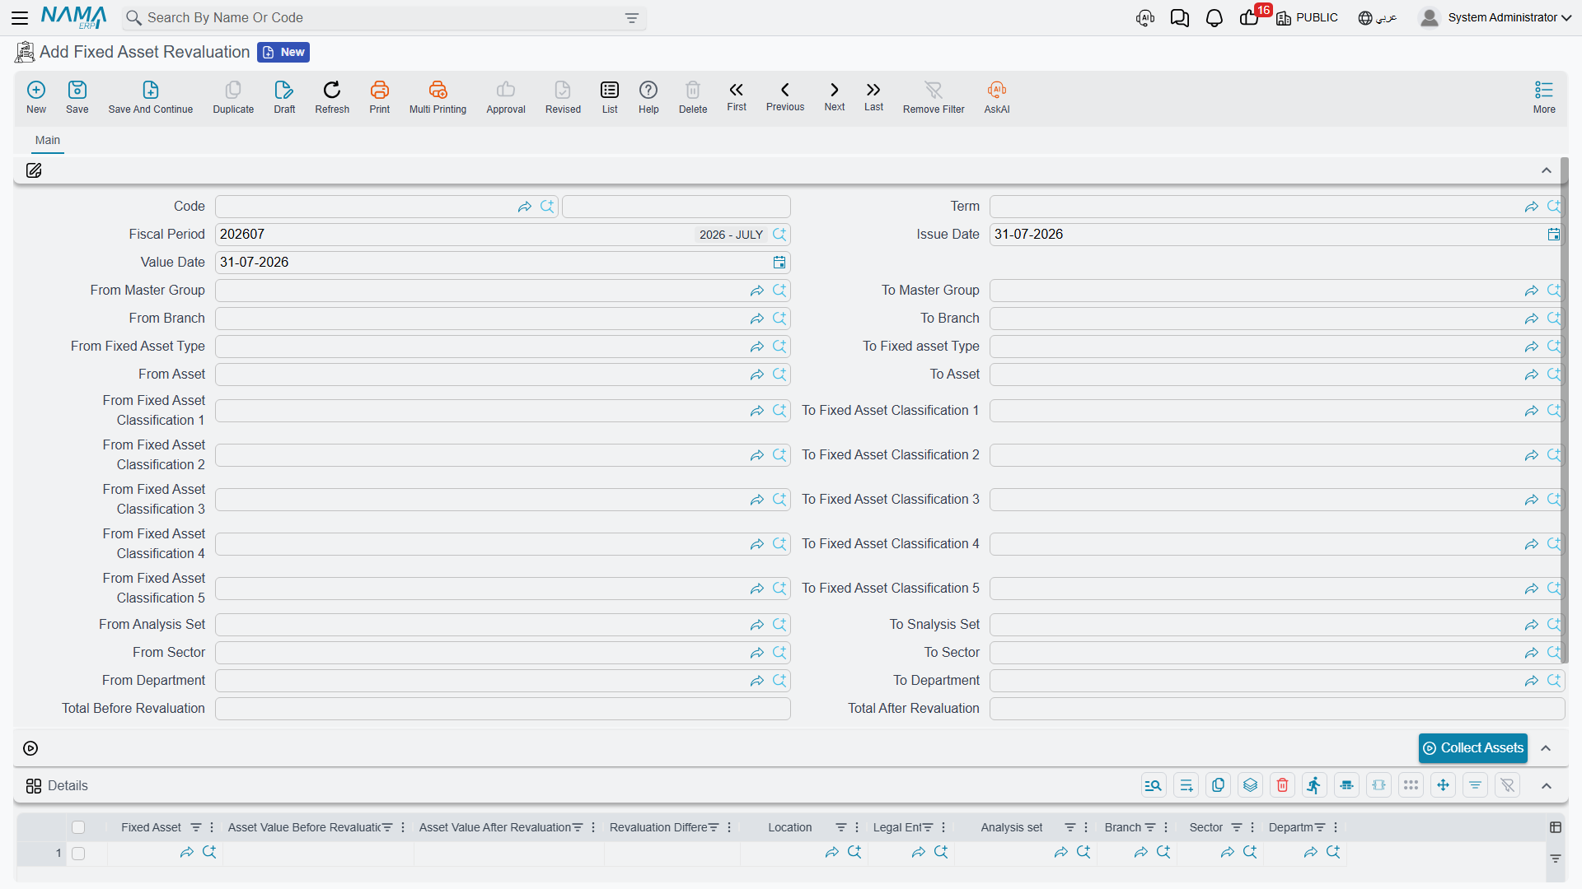Print the document

[x=380, y=97]
